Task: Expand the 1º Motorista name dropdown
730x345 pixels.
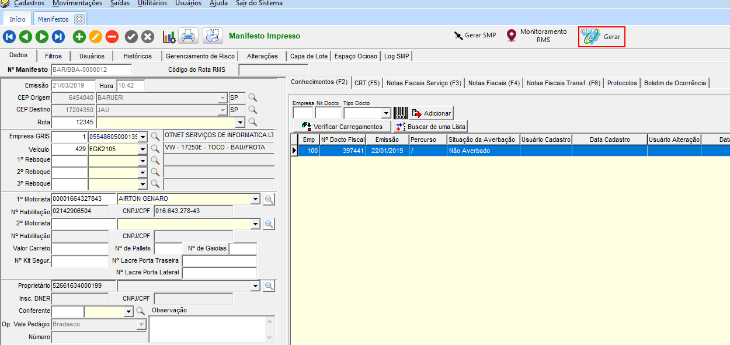Action: pos(255,199)
